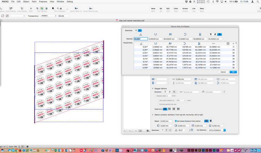
Task: Select the blue seamless mode icon in dialog
Action: tap(140, 30)
